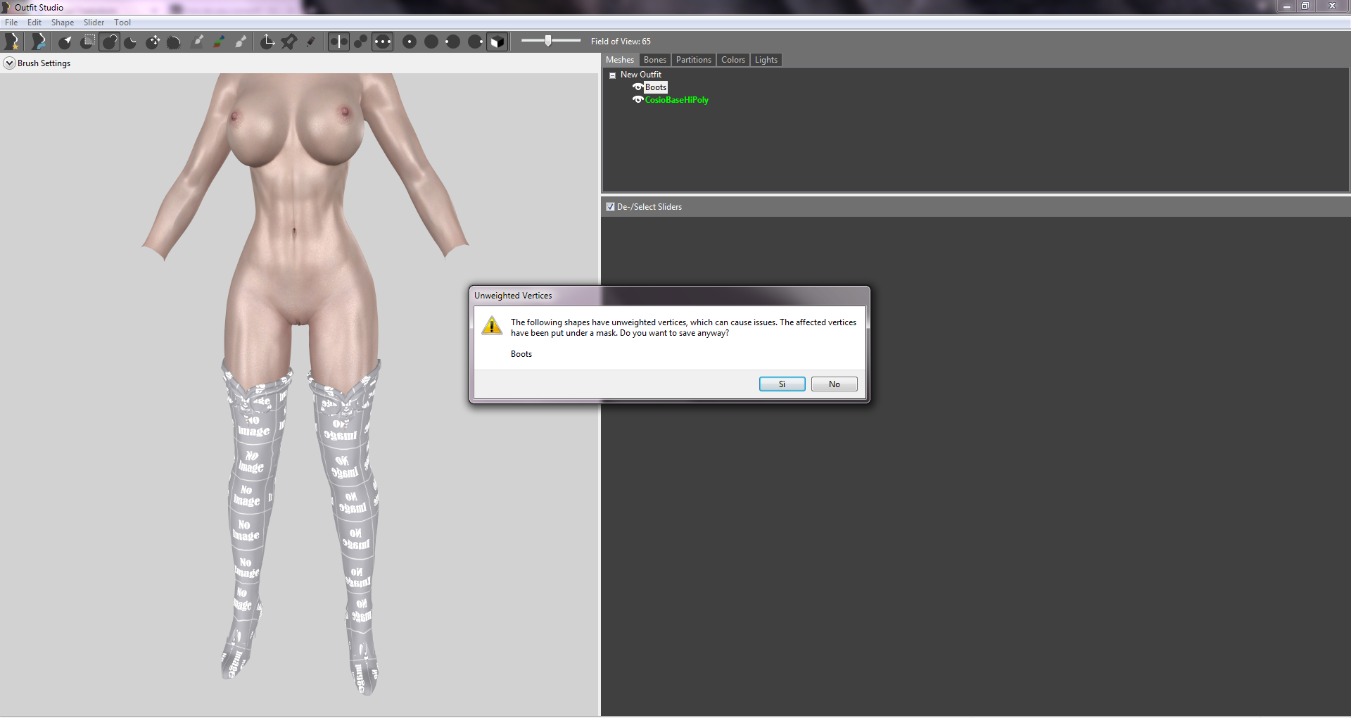
Task: Switch to the Colors tab
Action: pos(732,60)
